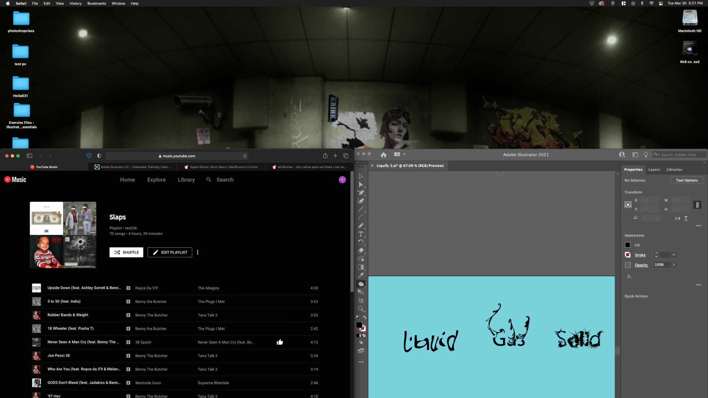
Task: Click the toolbar black fill swatch
Action: (x=359, y=325)
